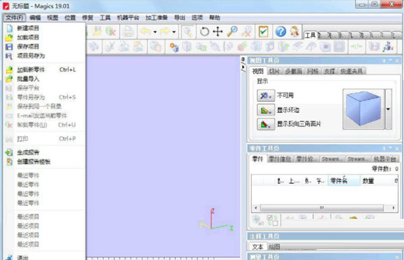Click the colorful cubes icon at toolbar end

click(x=388, y=47)
